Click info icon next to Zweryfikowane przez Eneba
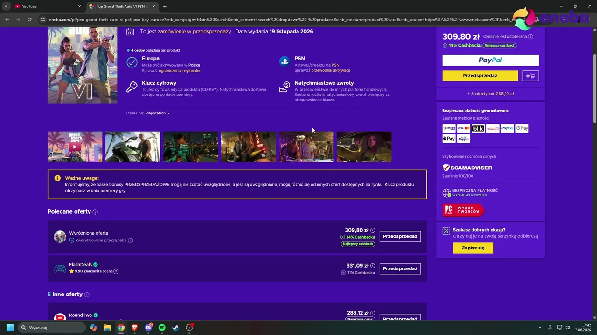 tap(131, 241)
